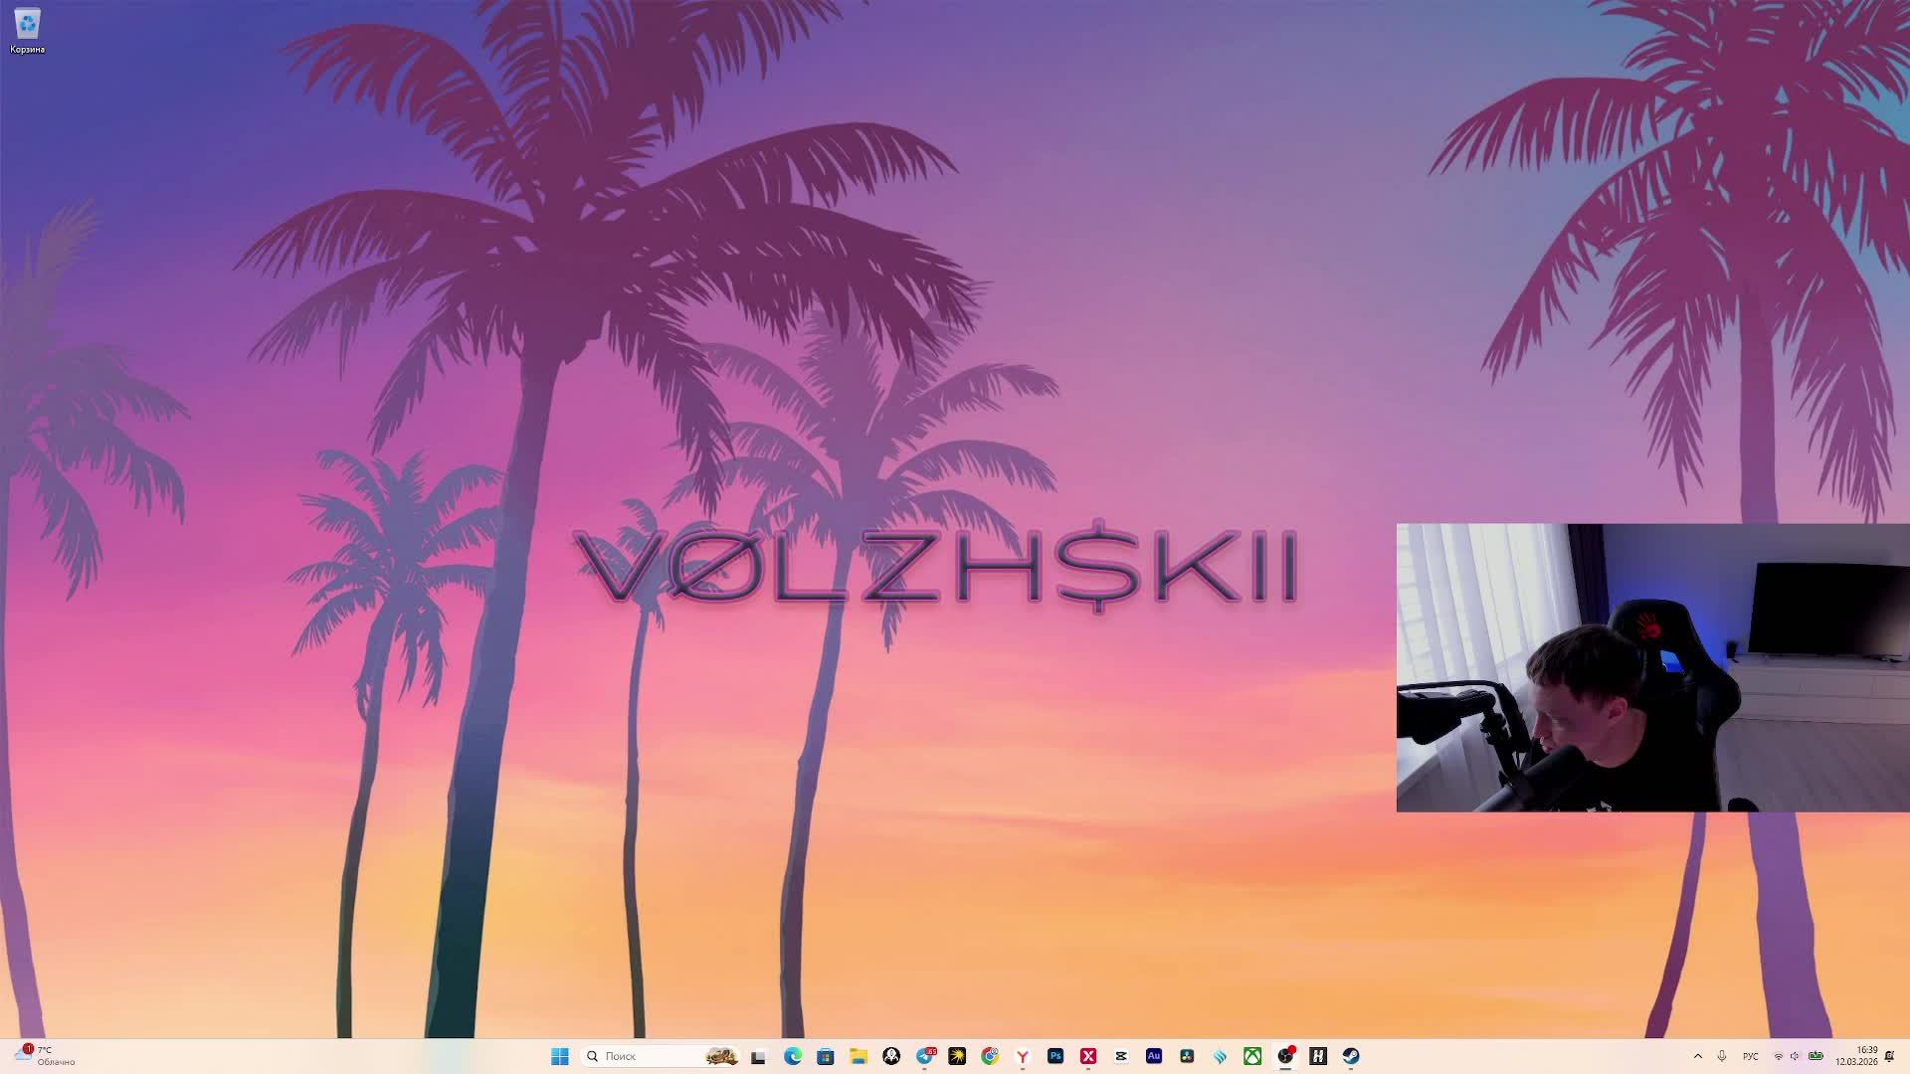Launch Adobe Photoshop from the taskbar
Image resolution: width=1910 pixels, height=1074 pixels.
[1055, 1056]
